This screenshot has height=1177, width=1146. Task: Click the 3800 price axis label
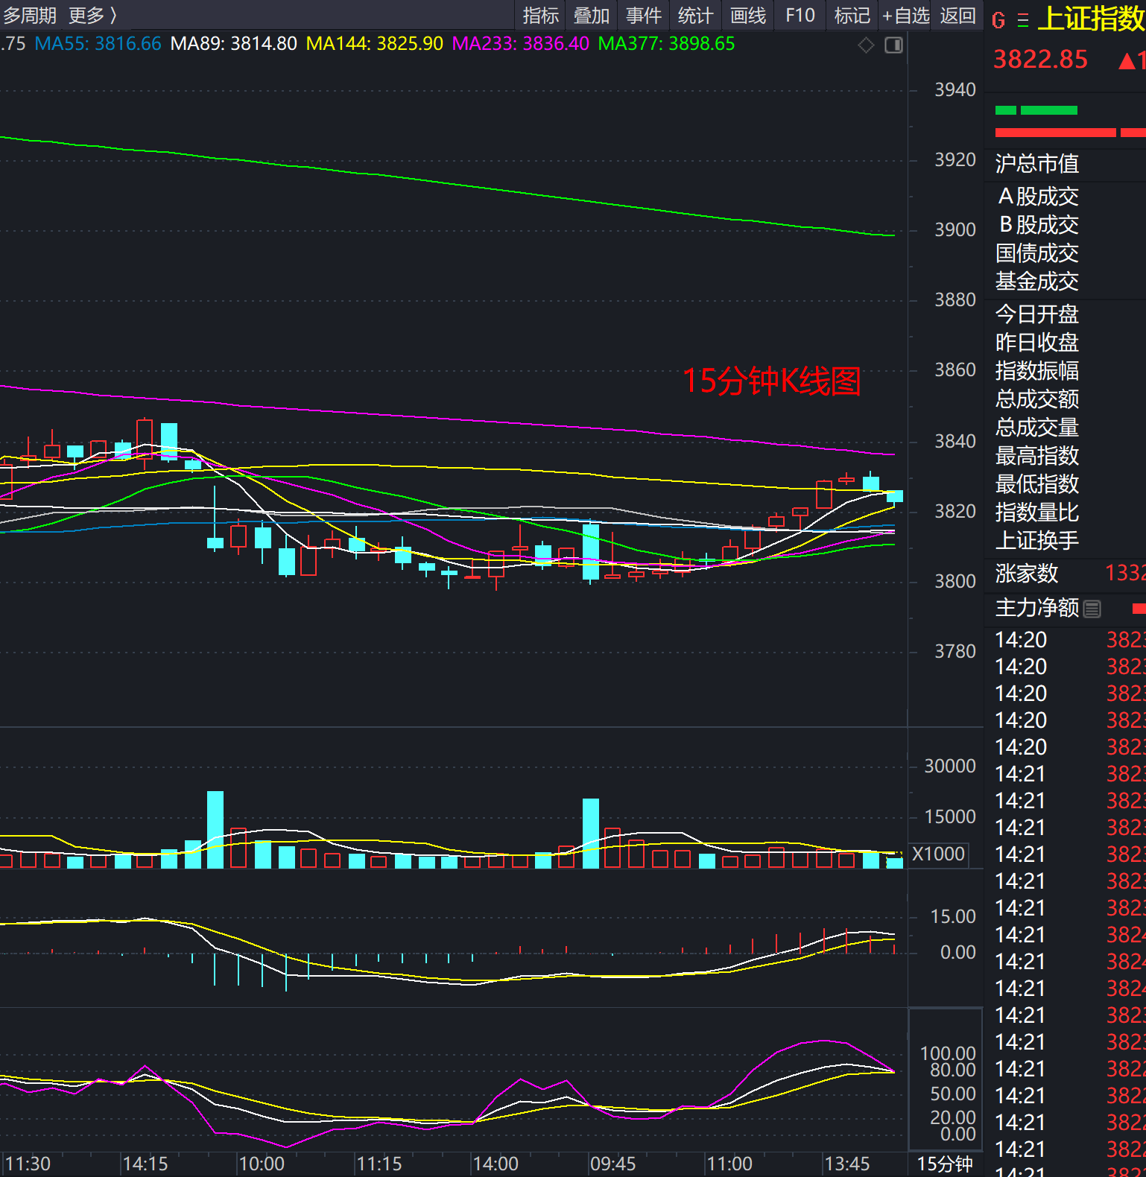955,582
